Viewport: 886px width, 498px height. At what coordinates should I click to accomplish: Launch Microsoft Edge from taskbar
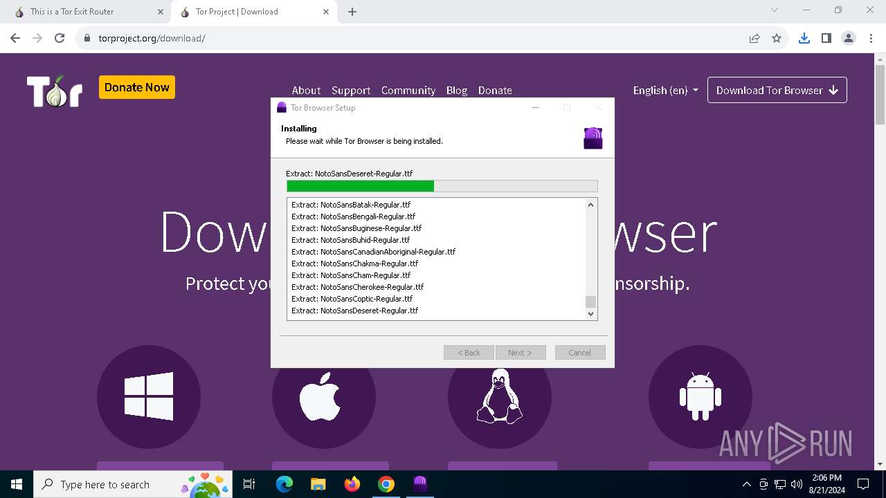284,484
